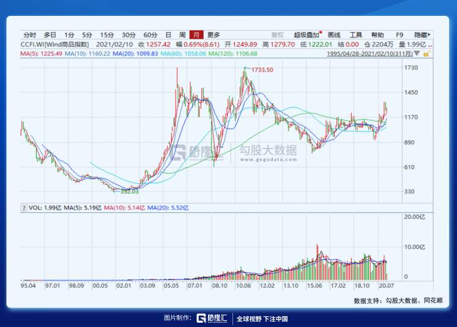The image size is (457, 327).
Task: Choose the 60分 period tab
Action: [x=150, y=35]
